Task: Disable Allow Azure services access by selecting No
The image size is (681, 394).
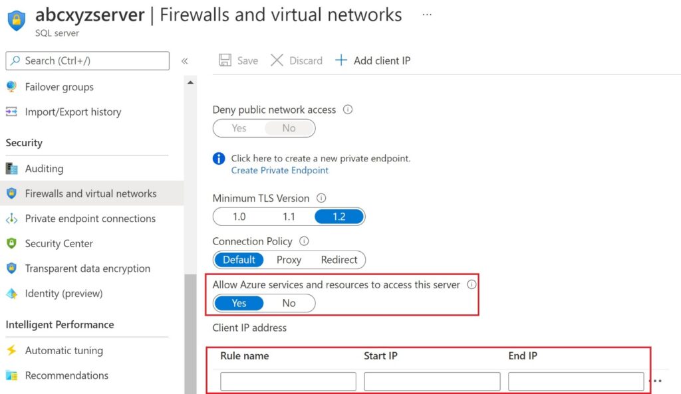Action: 289,303
